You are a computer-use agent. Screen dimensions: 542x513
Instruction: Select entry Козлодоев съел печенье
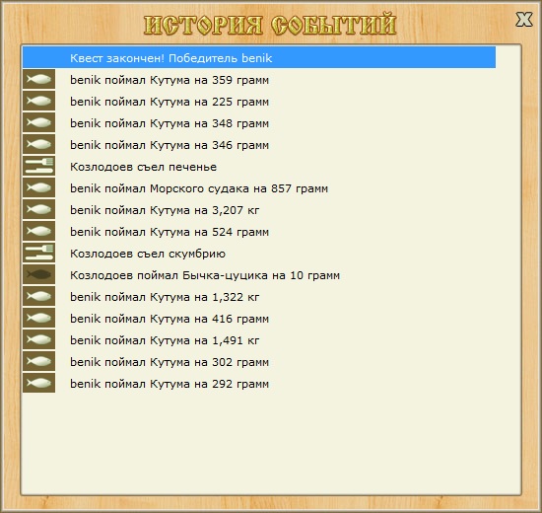click(259, 166)
